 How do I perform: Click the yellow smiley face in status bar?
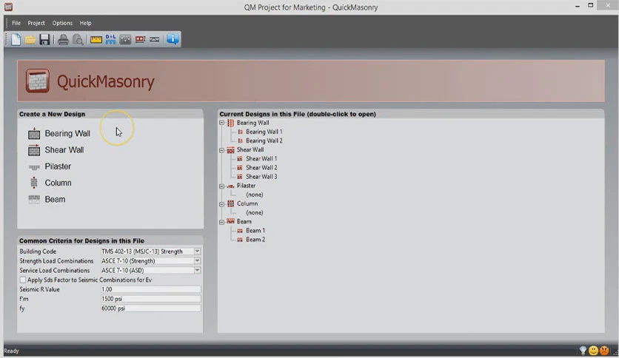tap(593, 351)
